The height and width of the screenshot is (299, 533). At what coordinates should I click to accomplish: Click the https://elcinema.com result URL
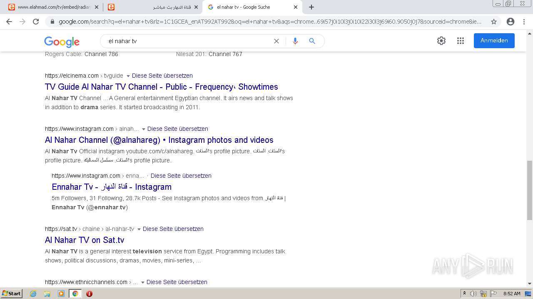click(72, 76)
